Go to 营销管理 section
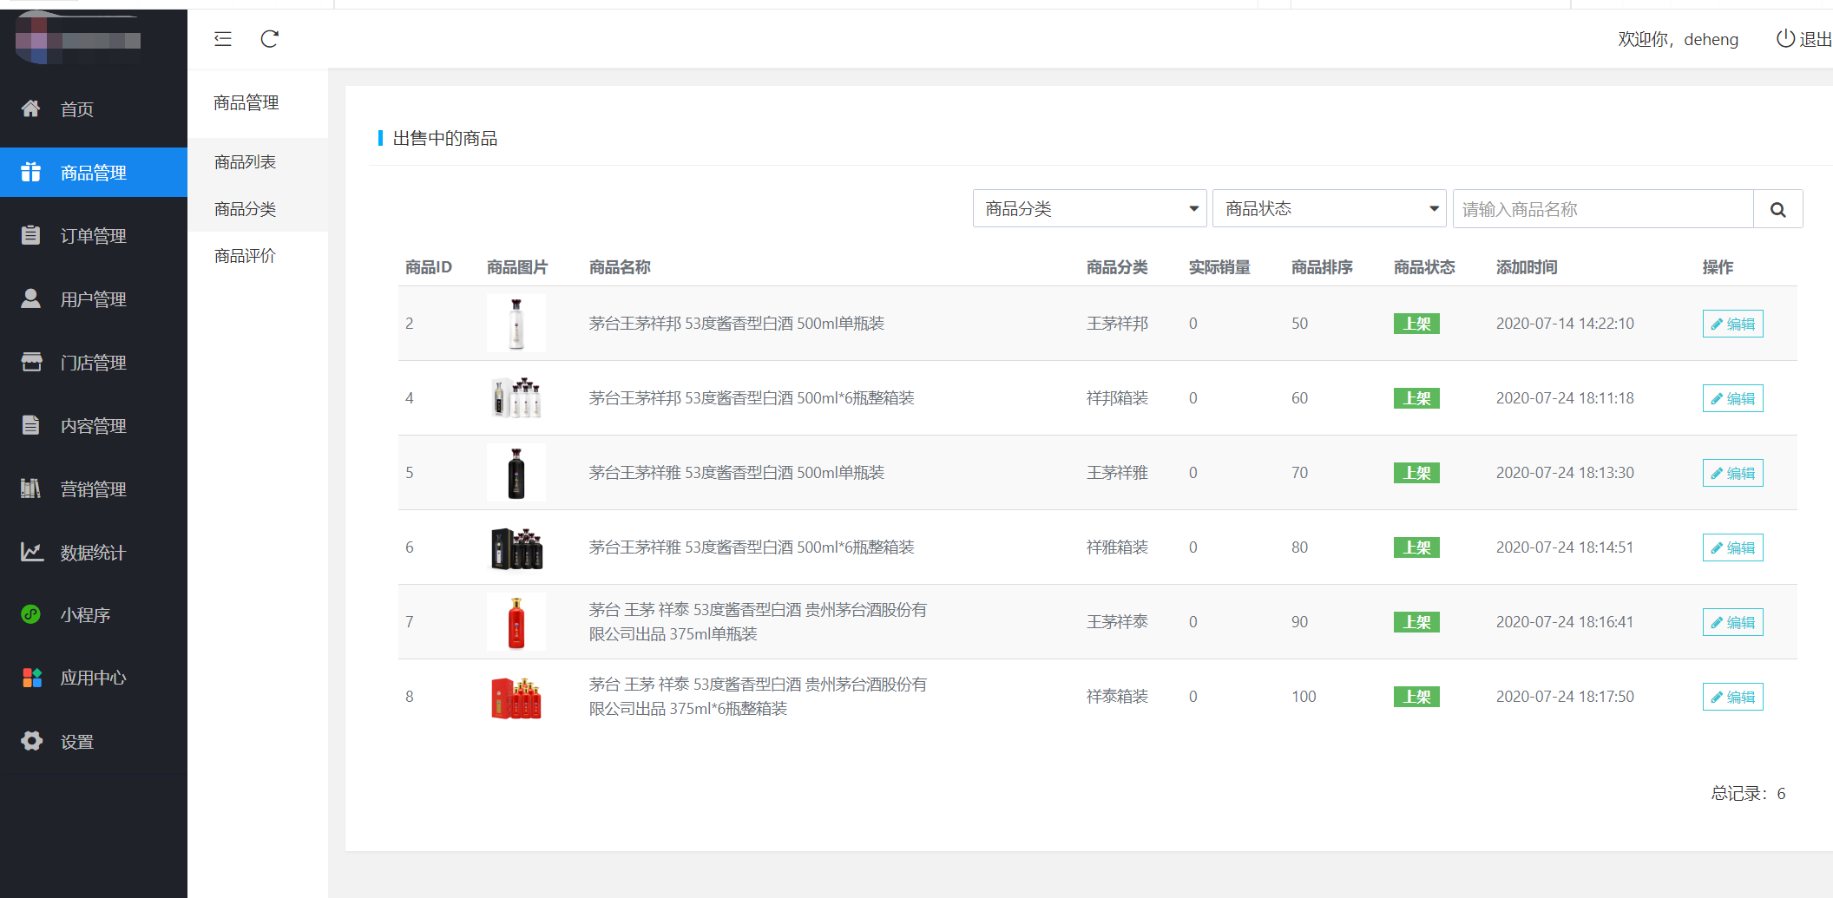The height and width of the screenshot is (898, 1833). point(94,488)
